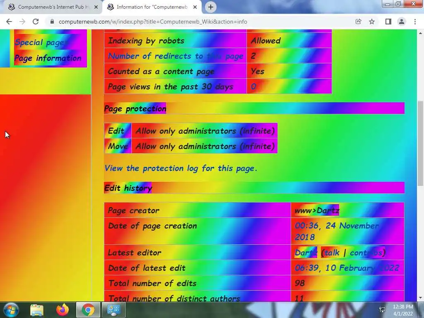The image size is (424, 318).
Task: Open the Special pages sidebar link
Action: pos(40,43)
